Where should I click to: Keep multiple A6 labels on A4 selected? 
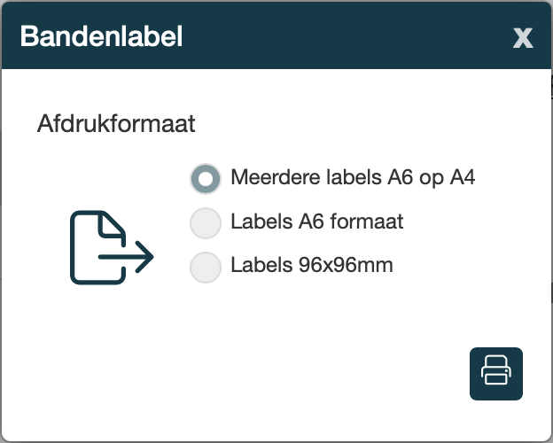206,178
